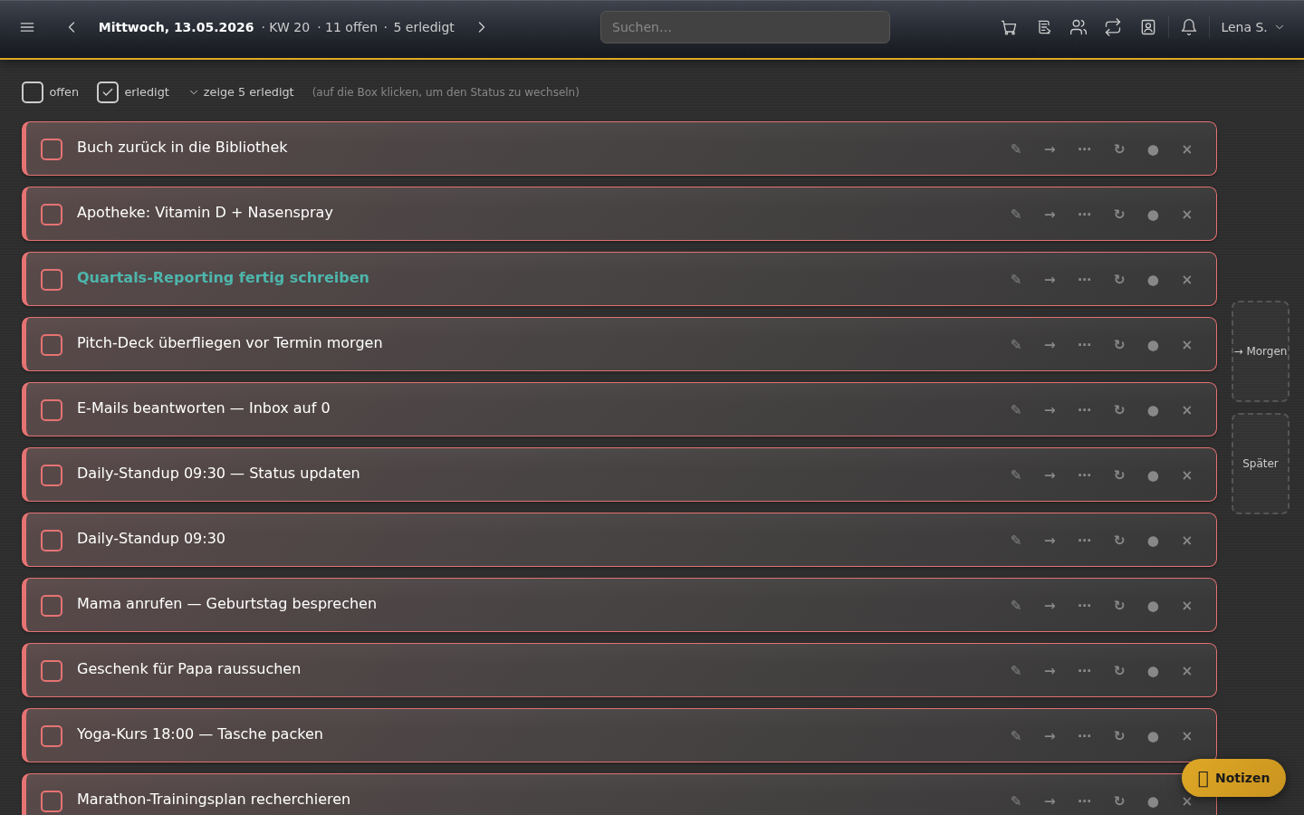Click the '11 offen' counter in the header
1304x815 pixels.
click(351, 27)
